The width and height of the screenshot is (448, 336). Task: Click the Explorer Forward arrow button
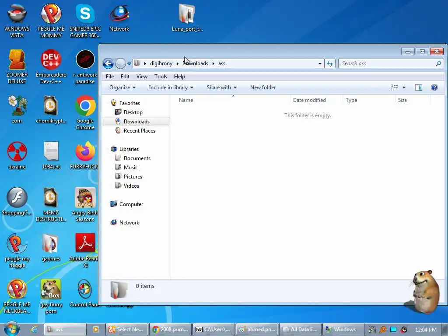(x=120, y=63)
